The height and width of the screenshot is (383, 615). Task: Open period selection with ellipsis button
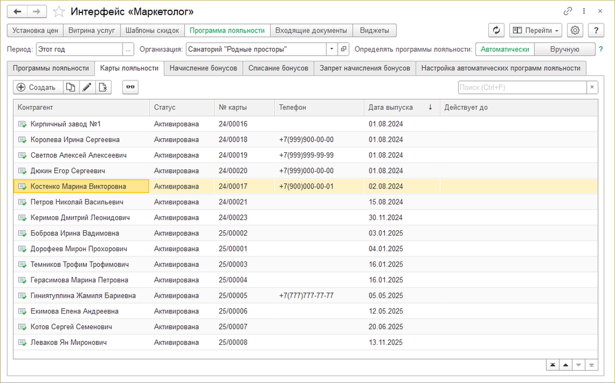(128, 49)
